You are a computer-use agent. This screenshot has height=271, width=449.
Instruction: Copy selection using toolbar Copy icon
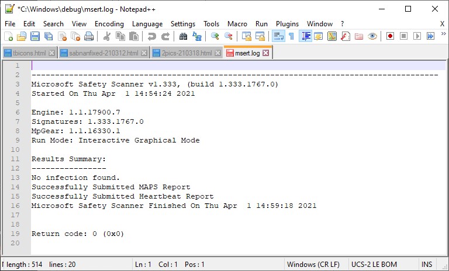(x=120, y=36)
